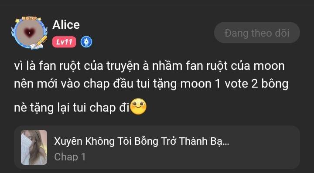Click comment line starting "vì là fan ruột"
The width and height of the screenshot is (314, 173).
(x=149, y=66)
